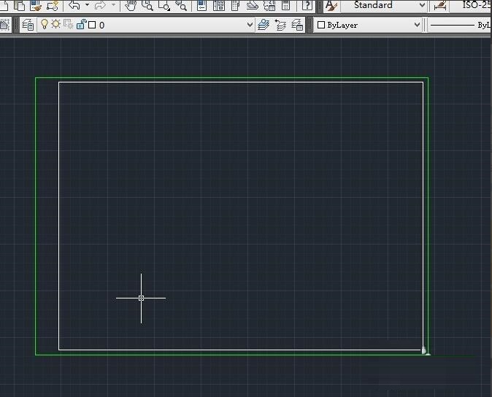Expand the redo history arrow

[114, 4]
